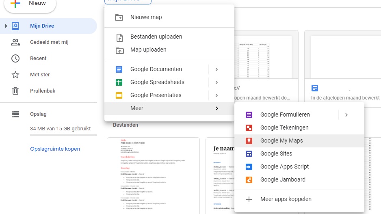Expand Google Documenten submenu arrow
The image size is (381, 214).
[x=216, y=69]
